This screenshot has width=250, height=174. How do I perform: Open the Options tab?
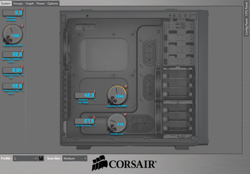coord(53,3)
